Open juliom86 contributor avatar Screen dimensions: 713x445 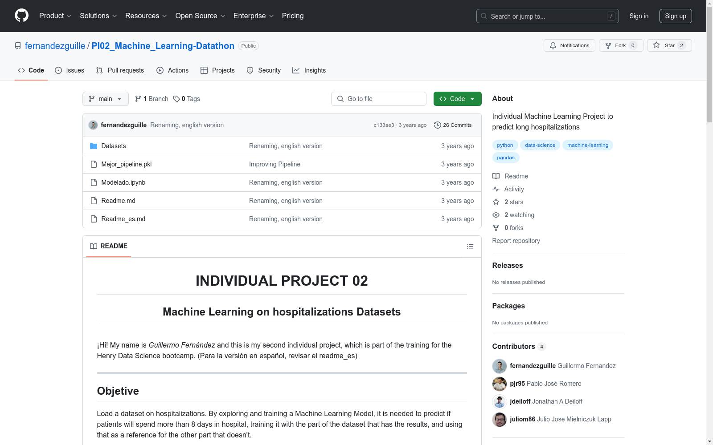click(x=500, y=419)
